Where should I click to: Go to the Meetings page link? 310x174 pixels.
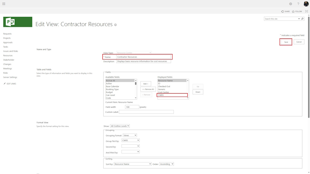tap(8, 68)
